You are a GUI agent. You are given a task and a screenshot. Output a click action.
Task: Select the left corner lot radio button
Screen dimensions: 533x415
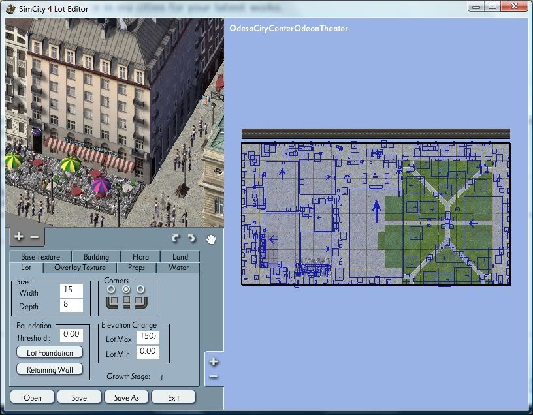tap(111, 290)
